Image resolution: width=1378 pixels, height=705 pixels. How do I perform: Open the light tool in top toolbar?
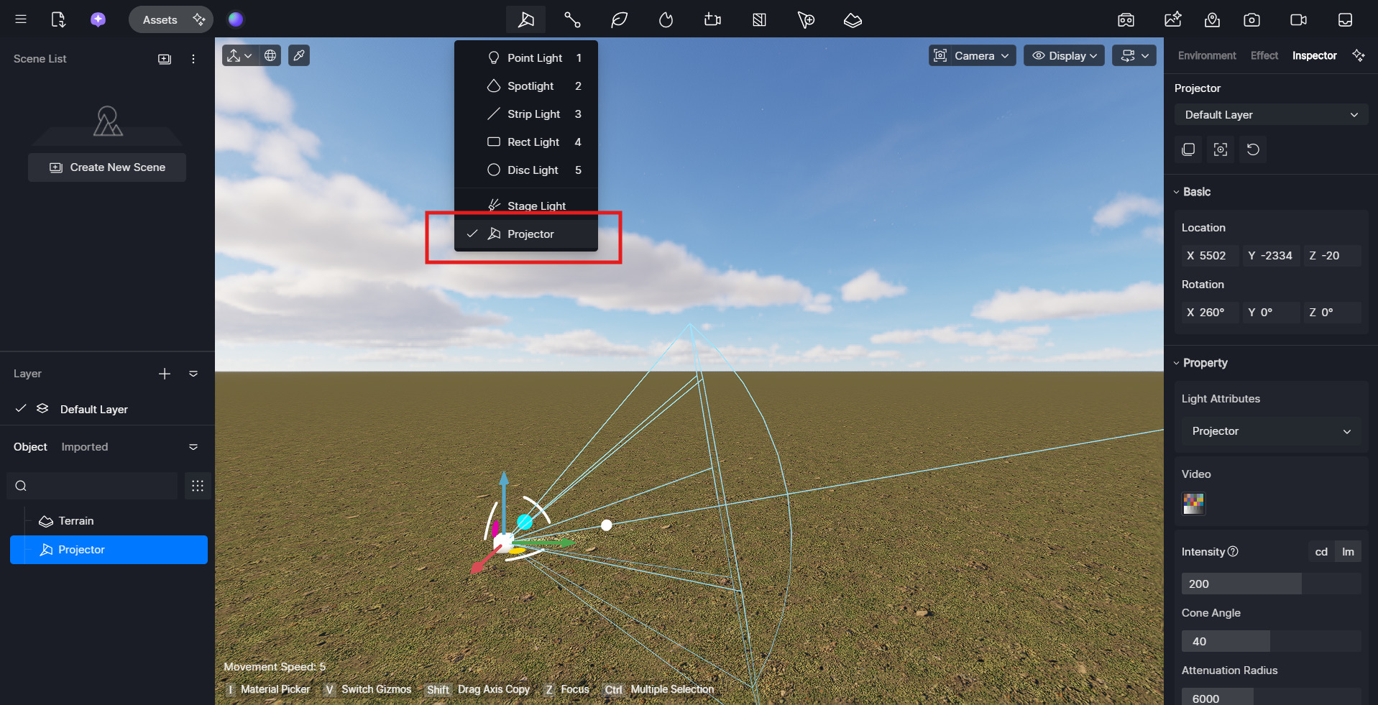(x=525, y=19)
